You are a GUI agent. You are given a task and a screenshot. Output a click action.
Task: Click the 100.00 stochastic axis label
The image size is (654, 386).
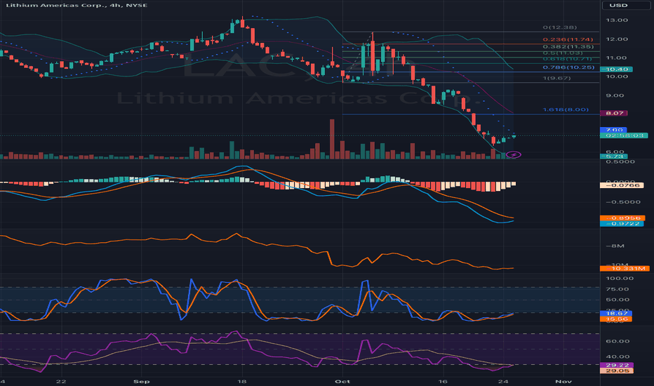(620, 279)
